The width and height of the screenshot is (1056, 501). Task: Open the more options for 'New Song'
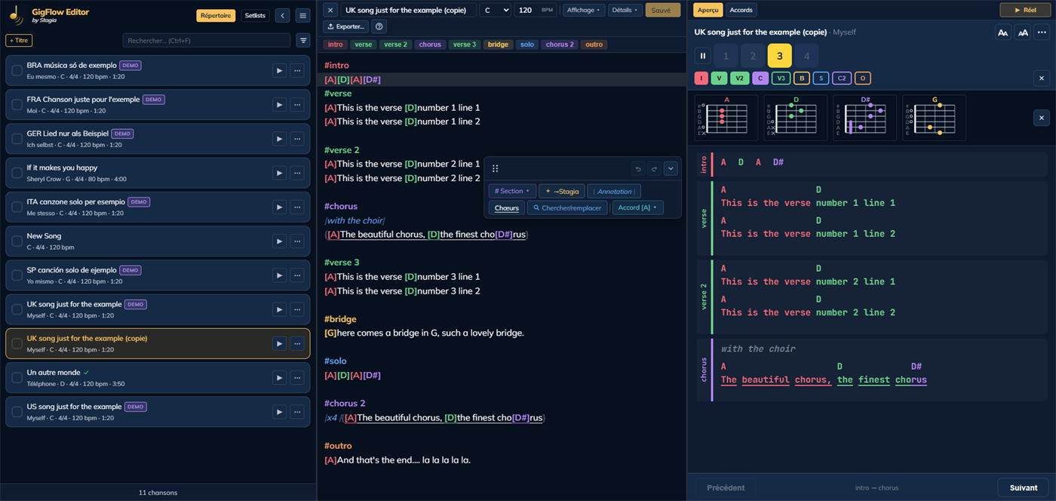click(297, 241)
